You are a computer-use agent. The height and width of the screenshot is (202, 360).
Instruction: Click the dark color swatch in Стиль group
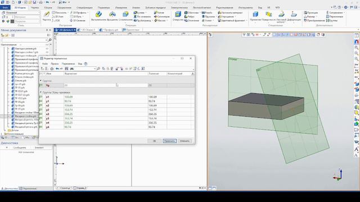click(x=12, y=21)
